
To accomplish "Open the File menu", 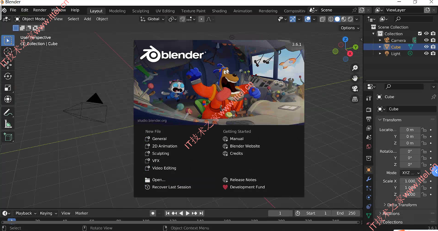I will point(13,10).
